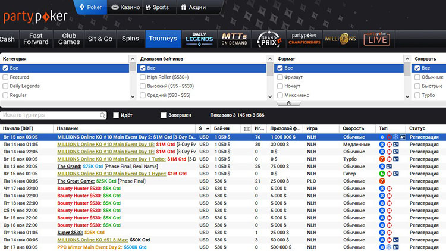Click the 8-max icon in Wed 16 Nov Bounty Hunter row
Viewport: 446px width, 251px height.
382,225
